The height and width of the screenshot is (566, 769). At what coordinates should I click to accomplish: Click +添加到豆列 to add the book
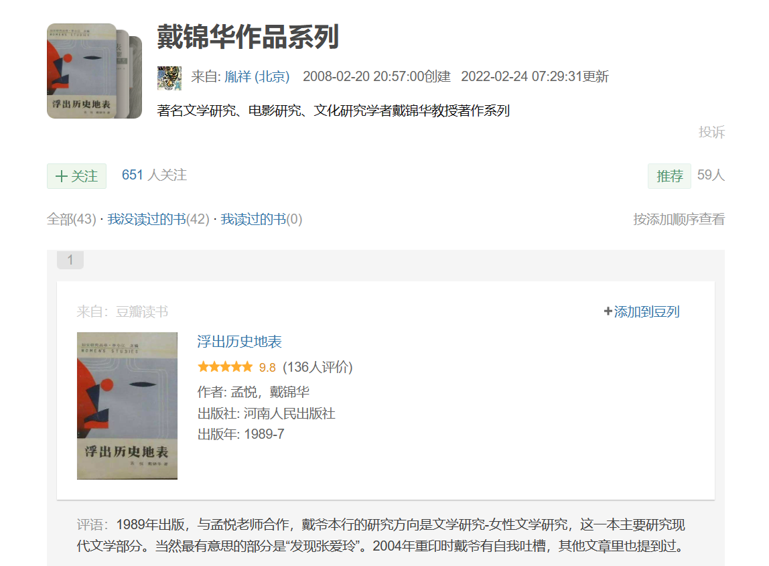(x=642, y=311)
